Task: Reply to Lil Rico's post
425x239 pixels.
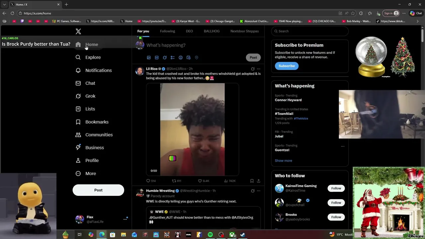Action: coord(151,181)
